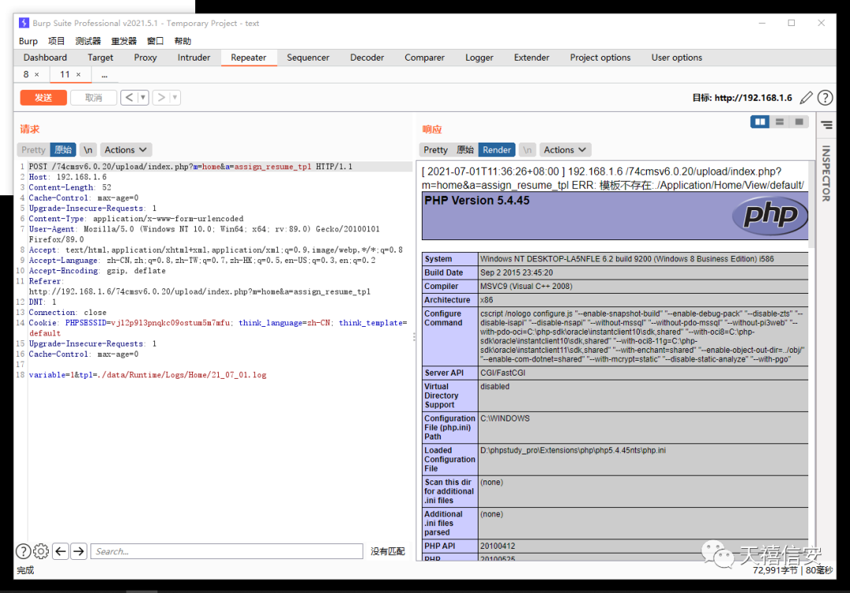The width and height of the screenshot is (850, 593).
Task: Go to previous search match arrow
Action: [x=61, y=551]
